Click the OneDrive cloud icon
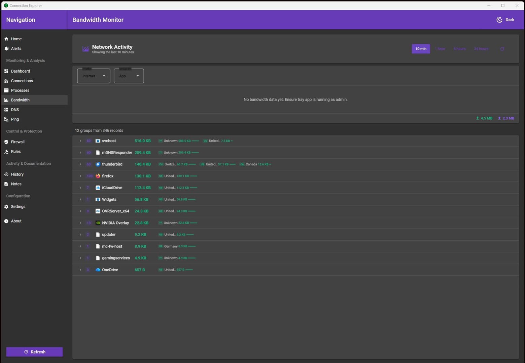The image size is (525, 363). click(98, 270)
